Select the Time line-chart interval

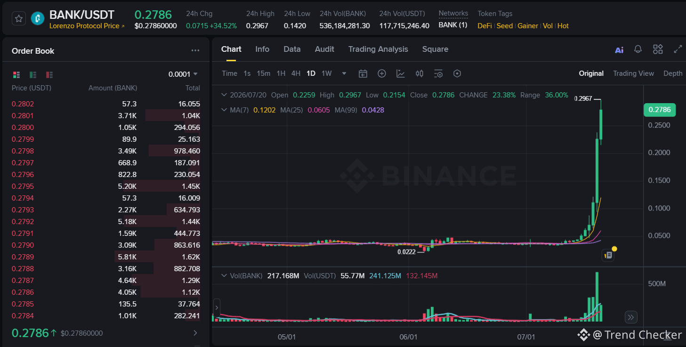coord(230,73)
